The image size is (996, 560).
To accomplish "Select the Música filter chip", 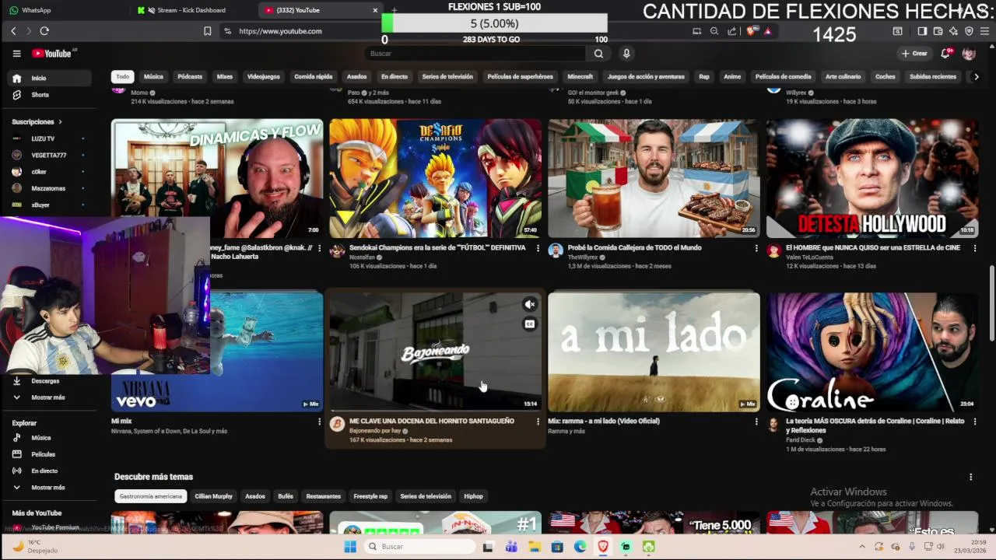I will 153,77.
